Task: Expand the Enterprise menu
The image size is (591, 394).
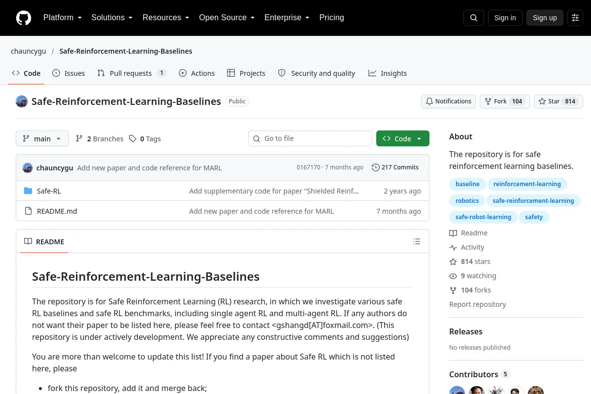Action: 287,18
